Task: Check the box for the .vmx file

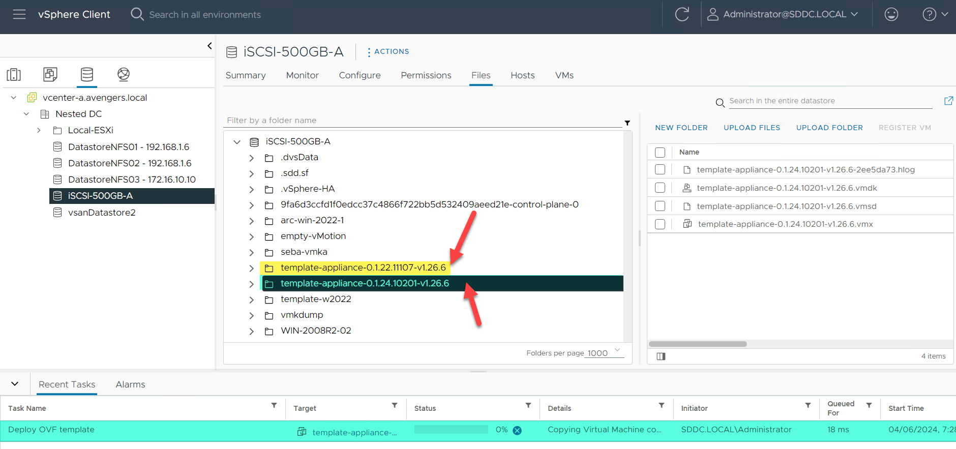Action: [x=660, y=224]
